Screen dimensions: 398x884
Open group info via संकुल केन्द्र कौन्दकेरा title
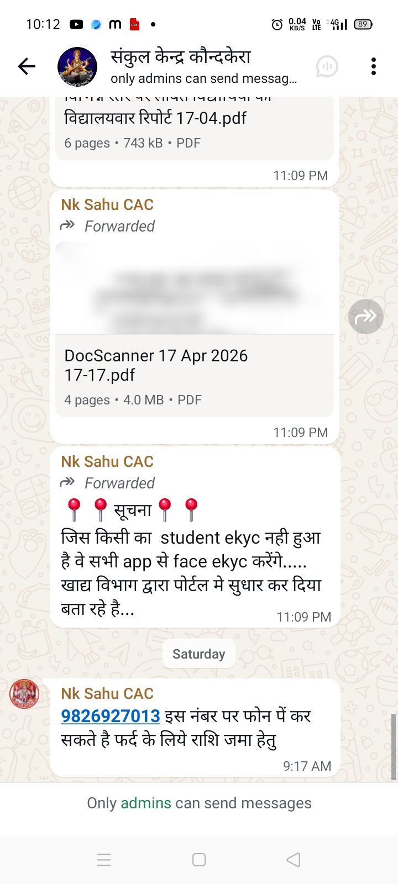[x=181, y=56]
